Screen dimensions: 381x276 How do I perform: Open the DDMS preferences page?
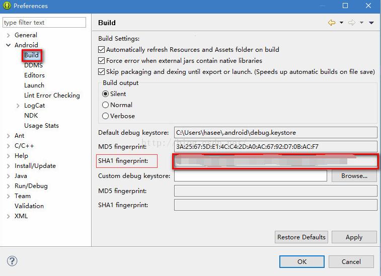point(33,65)
